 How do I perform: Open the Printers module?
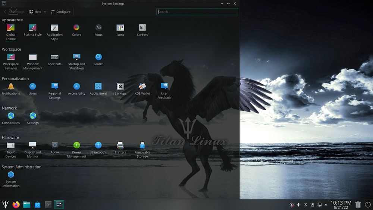(x=120, y=145)
